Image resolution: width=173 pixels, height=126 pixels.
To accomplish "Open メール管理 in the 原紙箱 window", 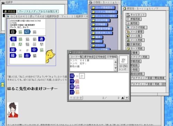I will 135,32.
